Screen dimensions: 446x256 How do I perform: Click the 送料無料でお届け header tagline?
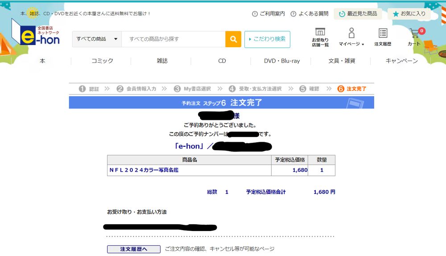[x=85, y=13]
